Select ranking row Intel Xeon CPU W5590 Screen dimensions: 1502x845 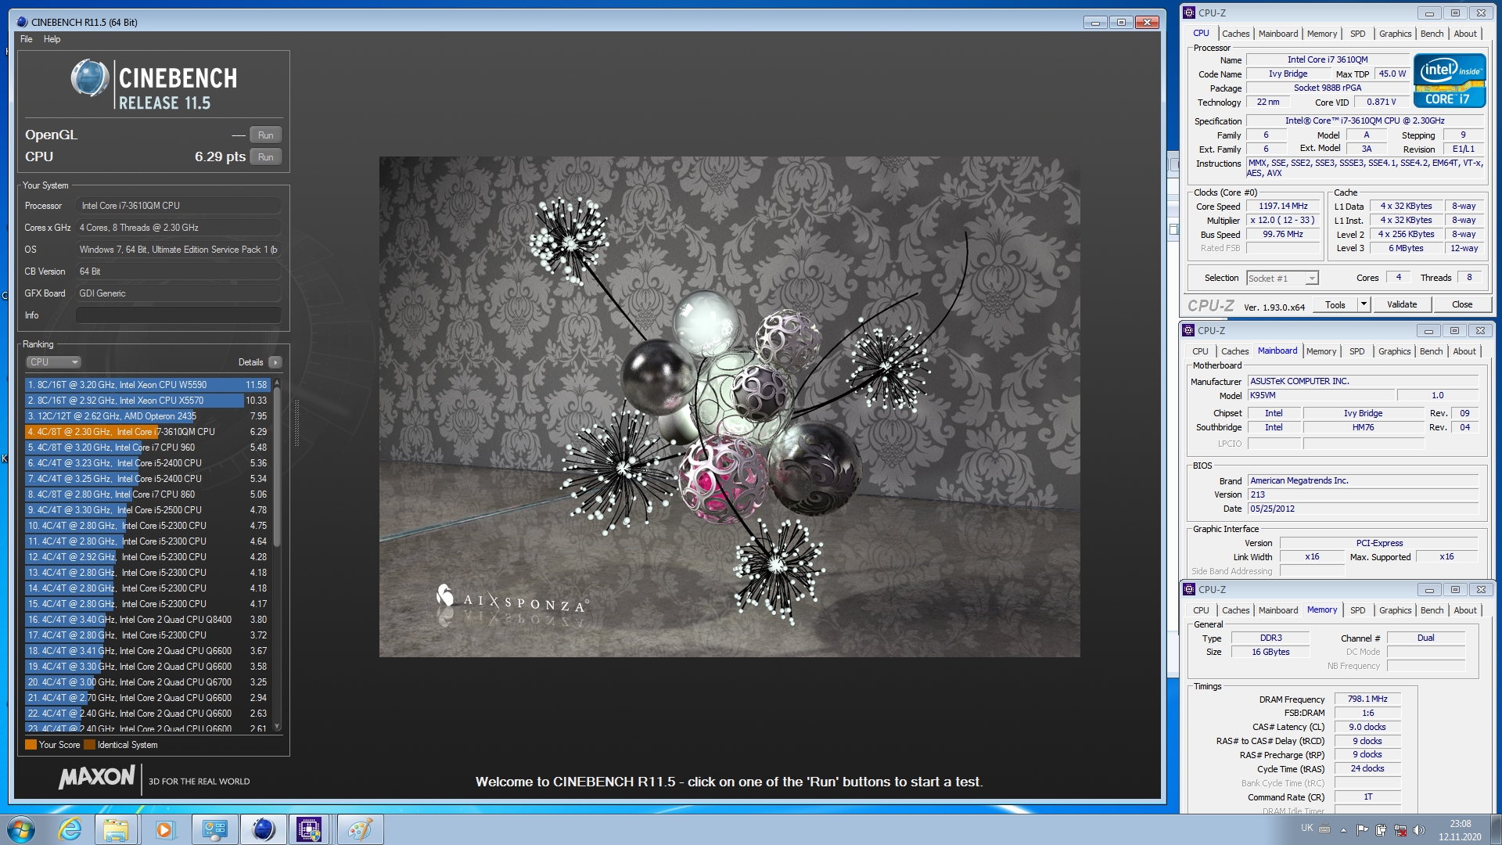tap(147, 385)
